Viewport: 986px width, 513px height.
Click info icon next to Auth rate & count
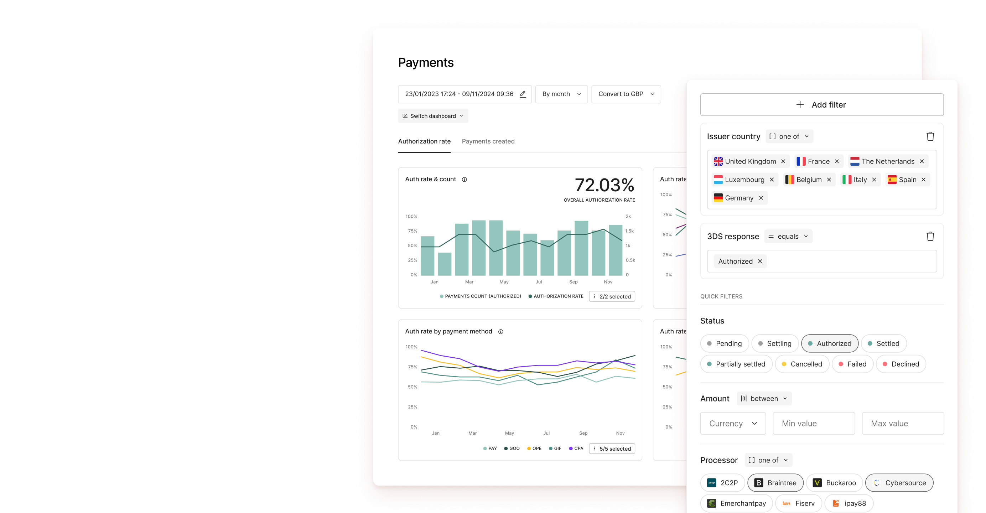click(464, 180)
